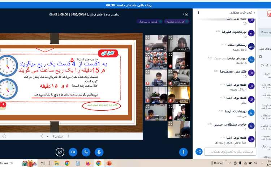Click the remaining session time banner

(x=129, y=5)
